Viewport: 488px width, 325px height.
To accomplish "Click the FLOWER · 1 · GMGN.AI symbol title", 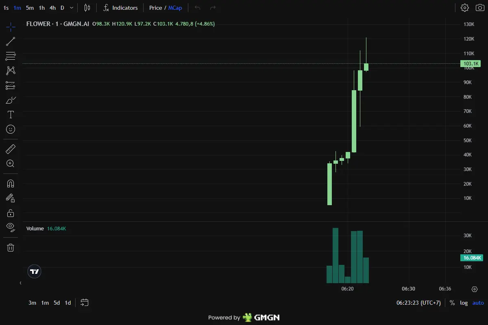I will tap(58, 24).
